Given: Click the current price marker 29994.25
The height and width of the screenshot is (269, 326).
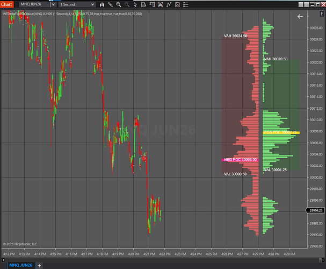Looking at the screenshot, I should pyautogui.click(x=315, y=210).
